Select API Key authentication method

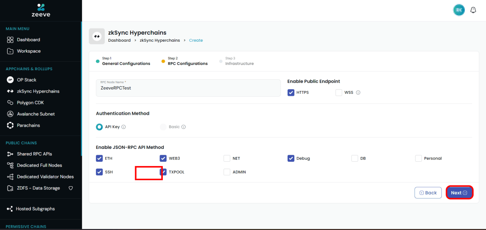tap(99, 127)
